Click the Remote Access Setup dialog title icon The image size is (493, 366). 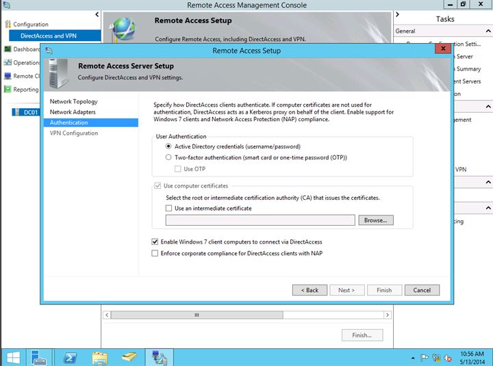49,51
